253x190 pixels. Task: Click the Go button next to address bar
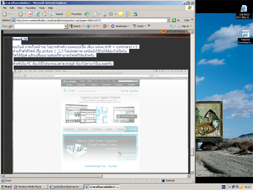pyautogui.click(x=176, y=20)
